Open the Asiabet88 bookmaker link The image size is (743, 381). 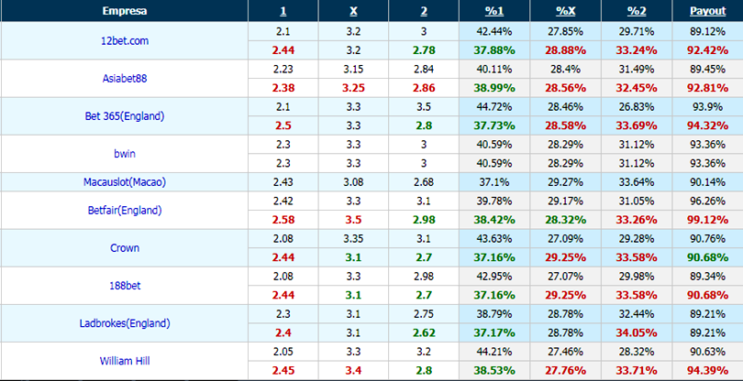tap(125, 79)
